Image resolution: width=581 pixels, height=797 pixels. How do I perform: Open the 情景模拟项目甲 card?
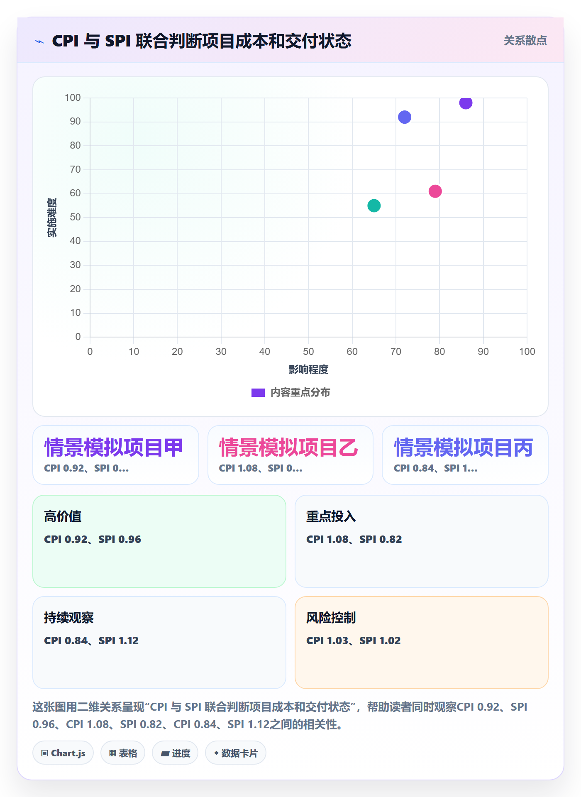coord(116,455)
